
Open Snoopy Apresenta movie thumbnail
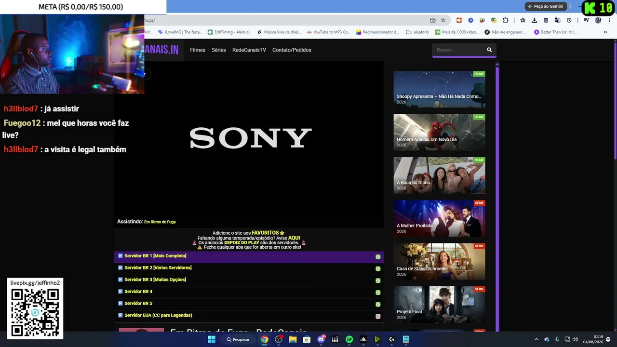coord(439,89)
